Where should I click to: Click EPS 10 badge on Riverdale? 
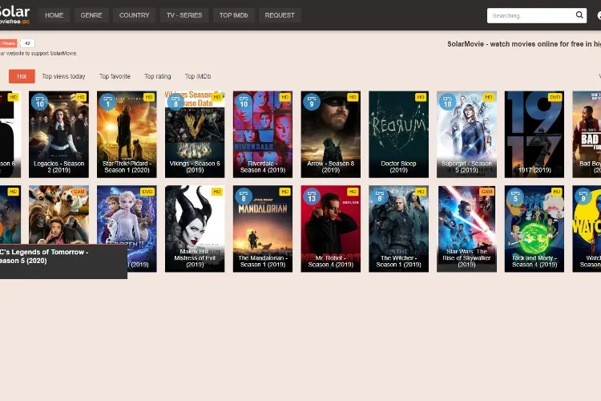click(x=244, y=102)
